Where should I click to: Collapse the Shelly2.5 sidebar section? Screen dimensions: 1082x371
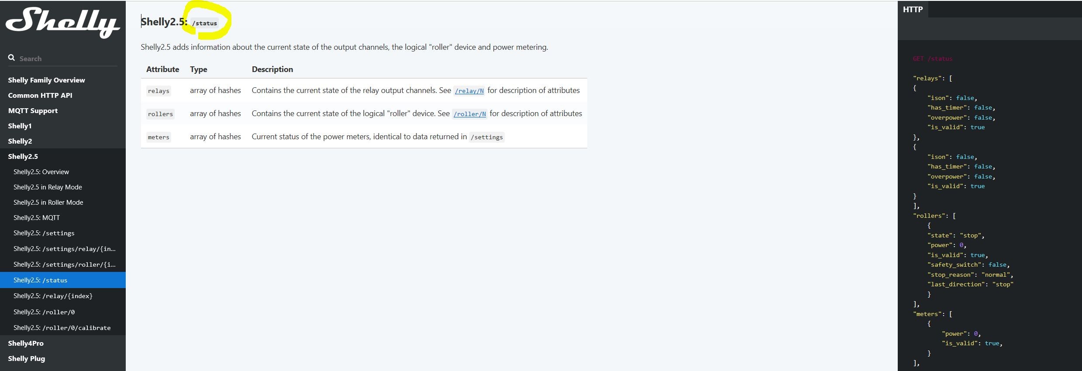23,156
